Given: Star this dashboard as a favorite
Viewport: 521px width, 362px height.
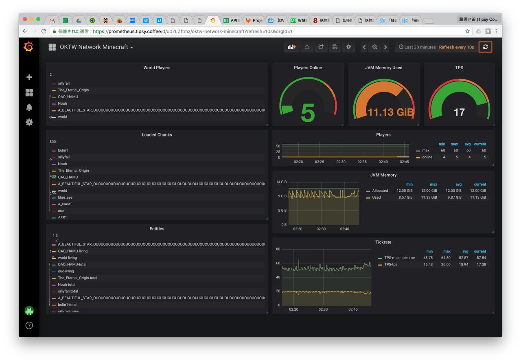Looking at the screenshot, I should (x=307, y=47).
